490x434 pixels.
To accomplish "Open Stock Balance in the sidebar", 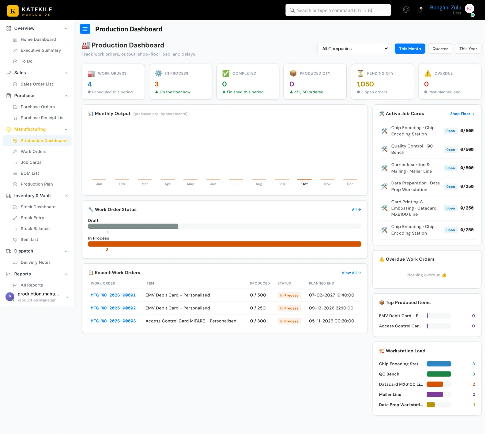I will point(35,229).
